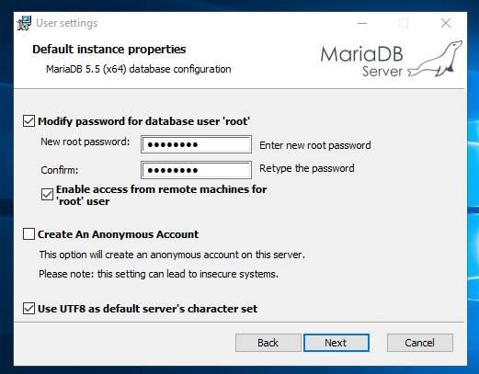Click the insecure systems warning note
This screenshot has width=479, height=374.
[x=158, y=274]
